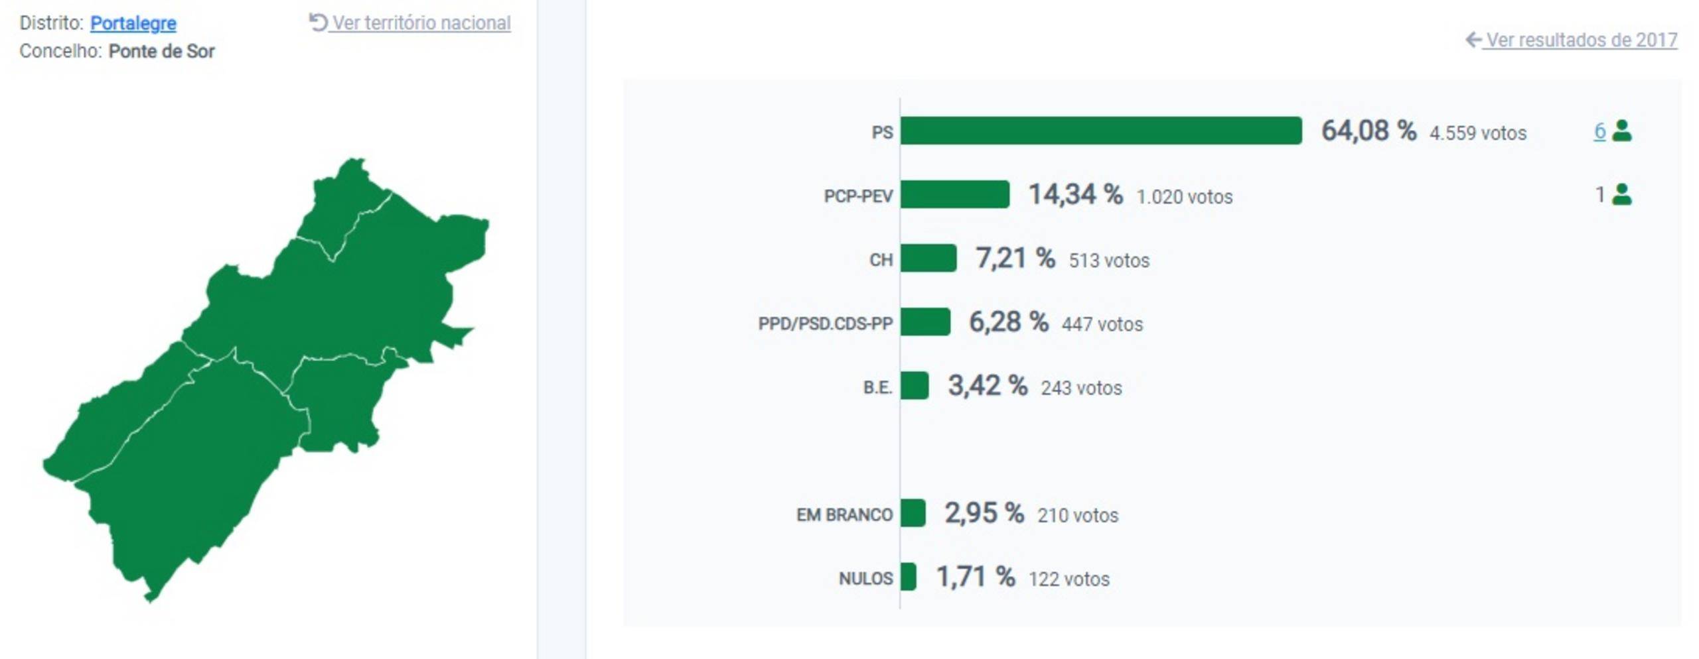The image size is (1699, 659).
Task: Click the NULOS votes bar
Action: 908,576
